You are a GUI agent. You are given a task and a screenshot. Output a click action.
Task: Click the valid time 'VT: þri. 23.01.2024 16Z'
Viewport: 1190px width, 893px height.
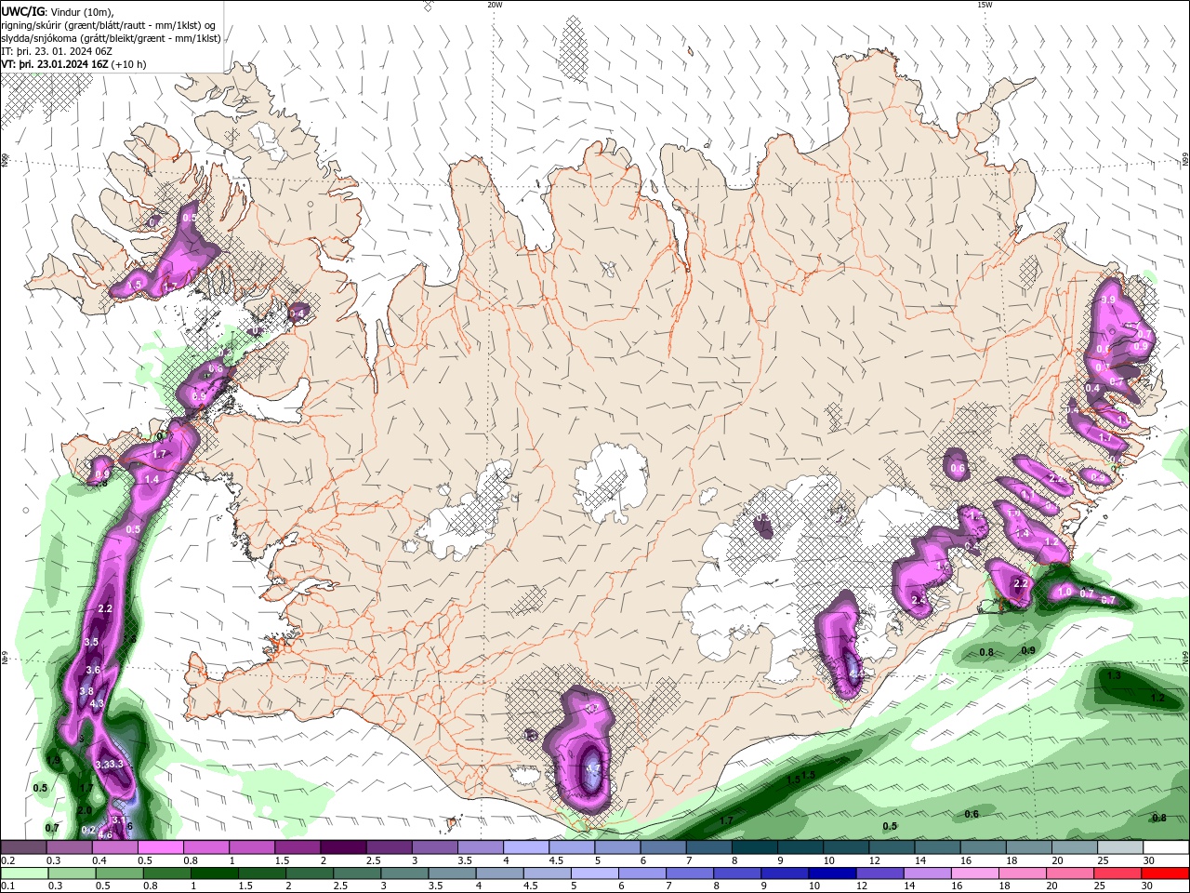point(56,64)
